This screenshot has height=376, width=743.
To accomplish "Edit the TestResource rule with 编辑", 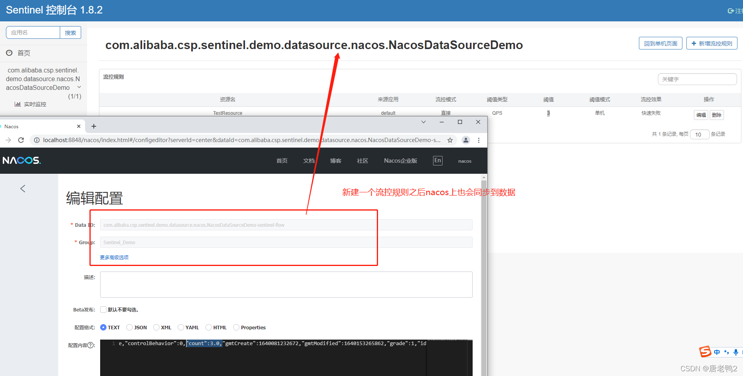I will coord(701,115).
